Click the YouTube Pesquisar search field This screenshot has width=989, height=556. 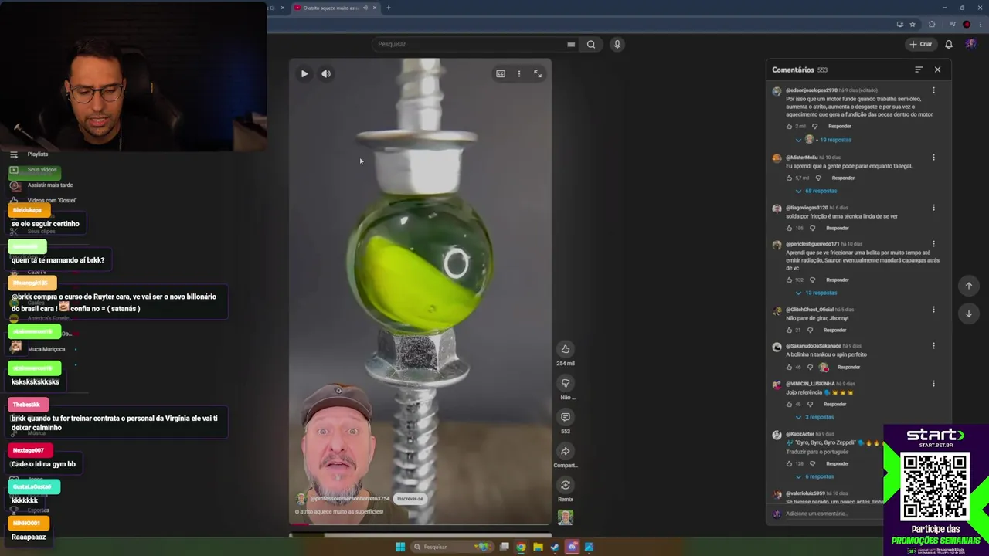(470, 44)
